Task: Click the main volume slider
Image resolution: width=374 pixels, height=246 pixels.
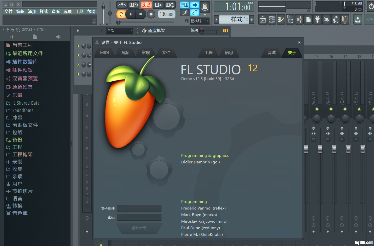Action: coord(103,7)
